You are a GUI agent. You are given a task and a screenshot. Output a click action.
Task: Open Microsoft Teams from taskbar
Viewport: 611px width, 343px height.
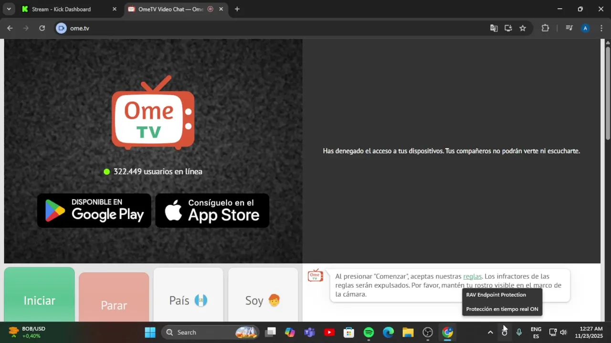click(x=310, y=333)
